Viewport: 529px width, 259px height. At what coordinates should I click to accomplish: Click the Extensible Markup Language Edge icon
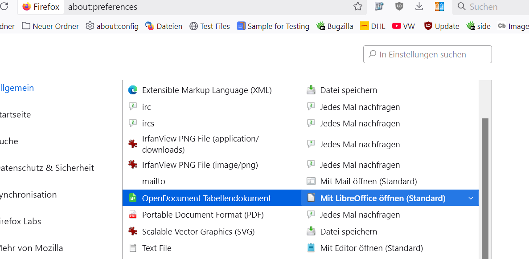(132, 90)
